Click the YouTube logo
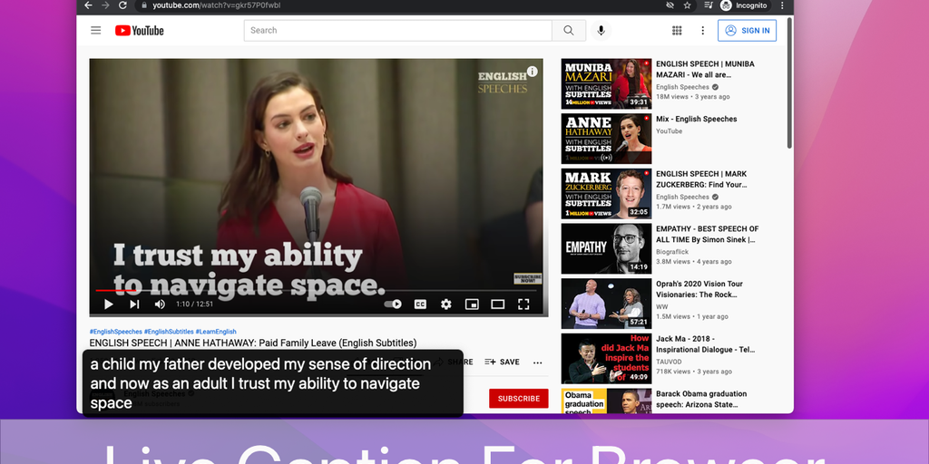Viewport: 929px width, 464px height. point(140,31)
